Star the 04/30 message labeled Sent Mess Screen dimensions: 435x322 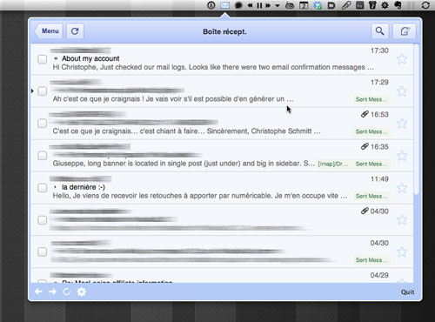(x=402, y=252)
